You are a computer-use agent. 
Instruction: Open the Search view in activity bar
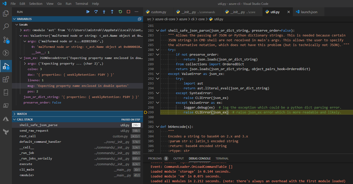[x=6, y=26]
